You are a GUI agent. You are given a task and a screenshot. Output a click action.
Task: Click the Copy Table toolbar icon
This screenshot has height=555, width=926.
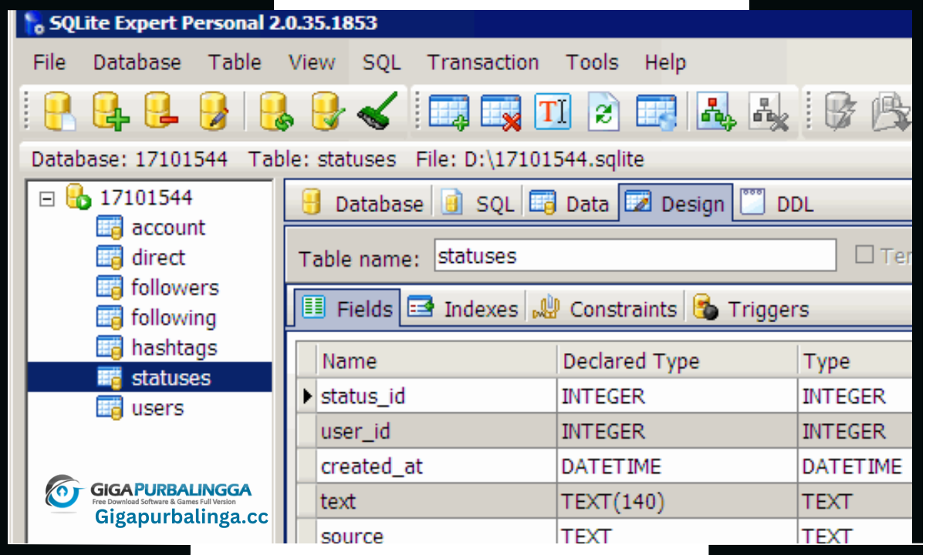(656, 113)
